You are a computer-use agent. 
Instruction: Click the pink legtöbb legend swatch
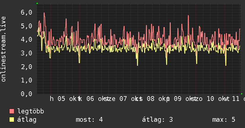[12, 111]
